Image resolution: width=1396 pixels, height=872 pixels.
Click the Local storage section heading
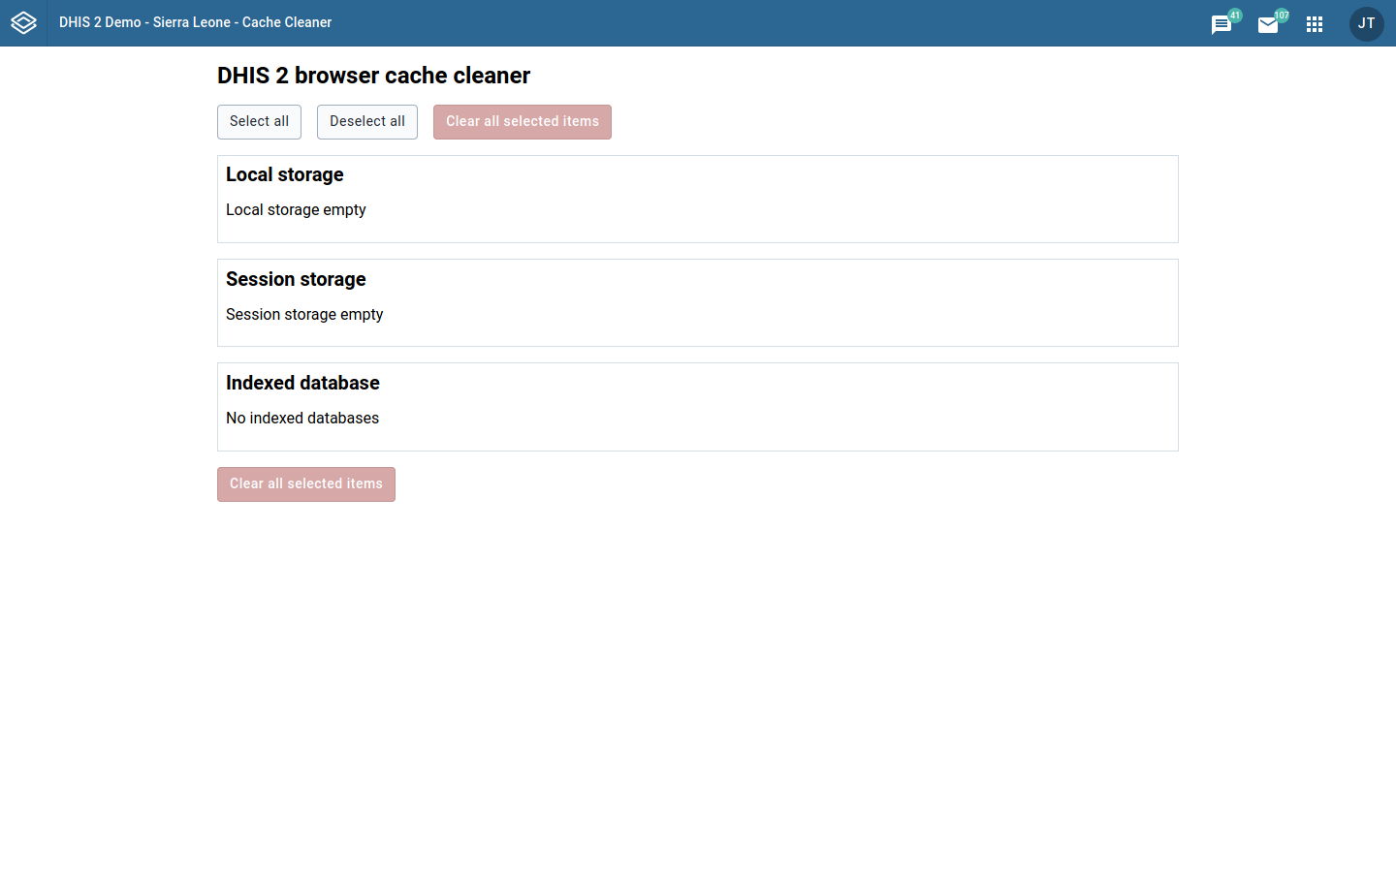(285, 174)
